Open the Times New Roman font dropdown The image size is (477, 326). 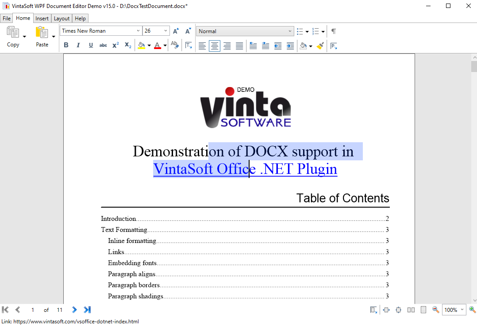tap(138, 31)
